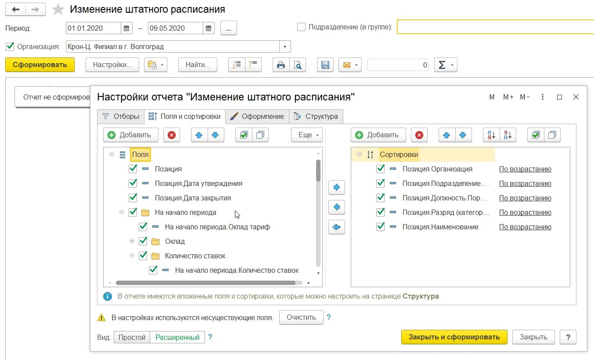Click the Сформировать button
Image resolution: width=594 pixels, height=360 pixels.
(40, 65)
